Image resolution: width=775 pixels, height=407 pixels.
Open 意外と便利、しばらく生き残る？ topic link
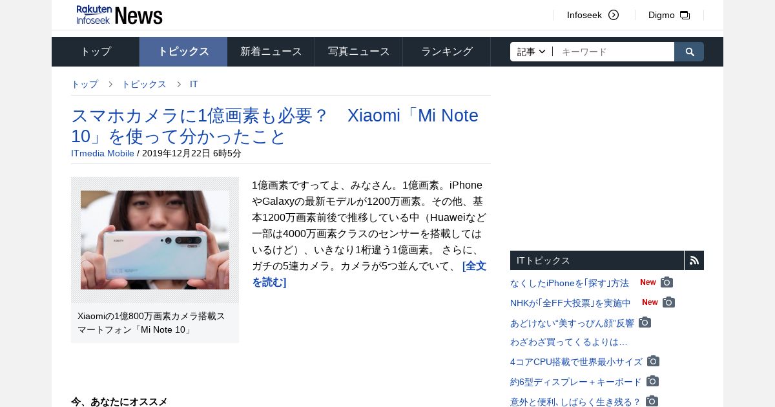click(x=575, y=402)
